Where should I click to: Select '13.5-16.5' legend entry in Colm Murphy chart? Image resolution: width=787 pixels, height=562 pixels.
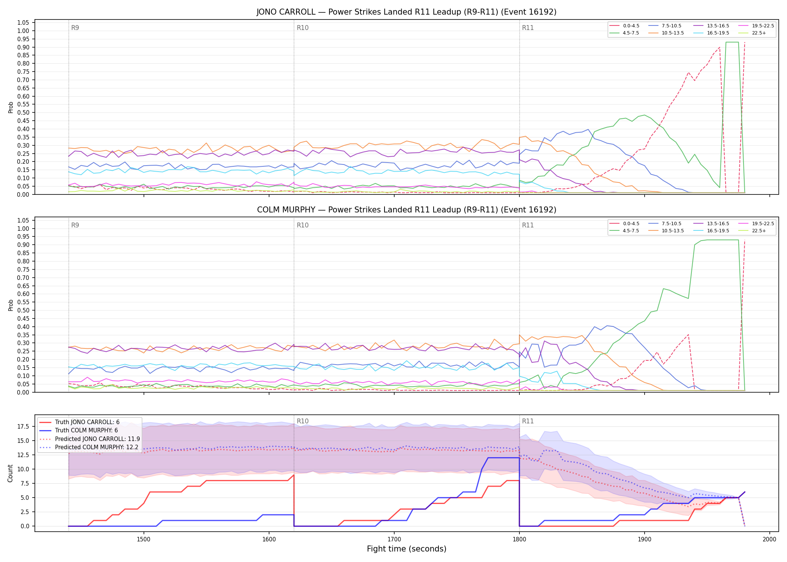[711, 224]
